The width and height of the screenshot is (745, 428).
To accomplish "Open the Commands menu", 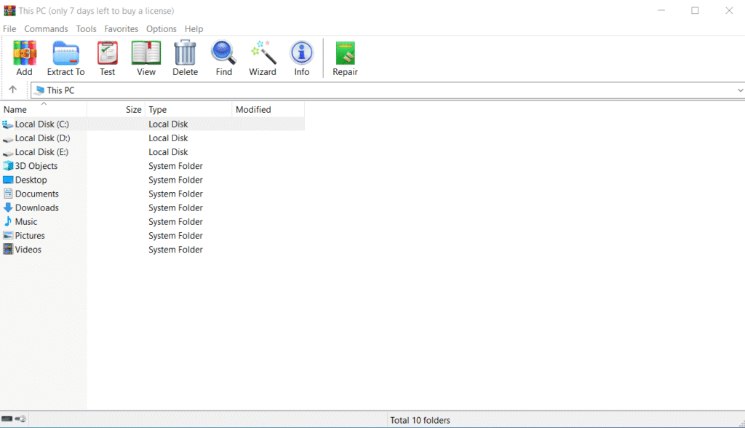I will (x=46, y=28).
